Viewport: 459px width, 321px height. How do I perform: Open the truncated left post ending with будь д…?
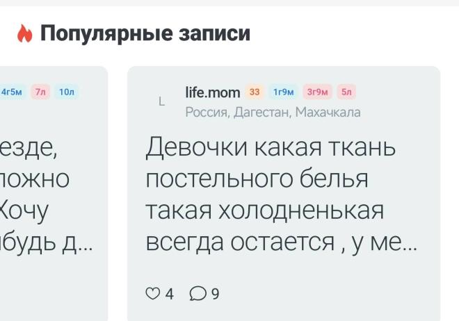(47, 195)
